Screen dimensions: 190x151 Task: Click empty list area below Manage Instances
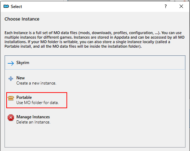[x=95, y=136]
